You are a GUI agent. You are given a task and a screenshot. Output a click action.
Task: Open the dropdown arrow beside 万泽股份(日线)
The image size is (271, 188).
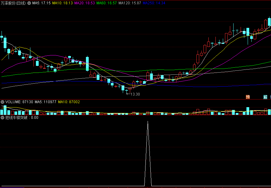(x=29, y=3)
